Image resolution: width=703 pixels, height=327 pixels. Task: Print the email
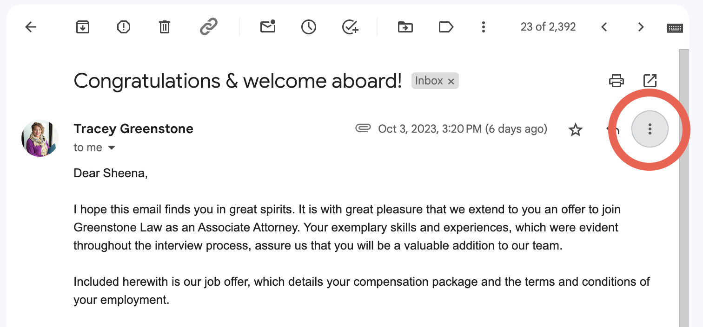click(617, 80)
